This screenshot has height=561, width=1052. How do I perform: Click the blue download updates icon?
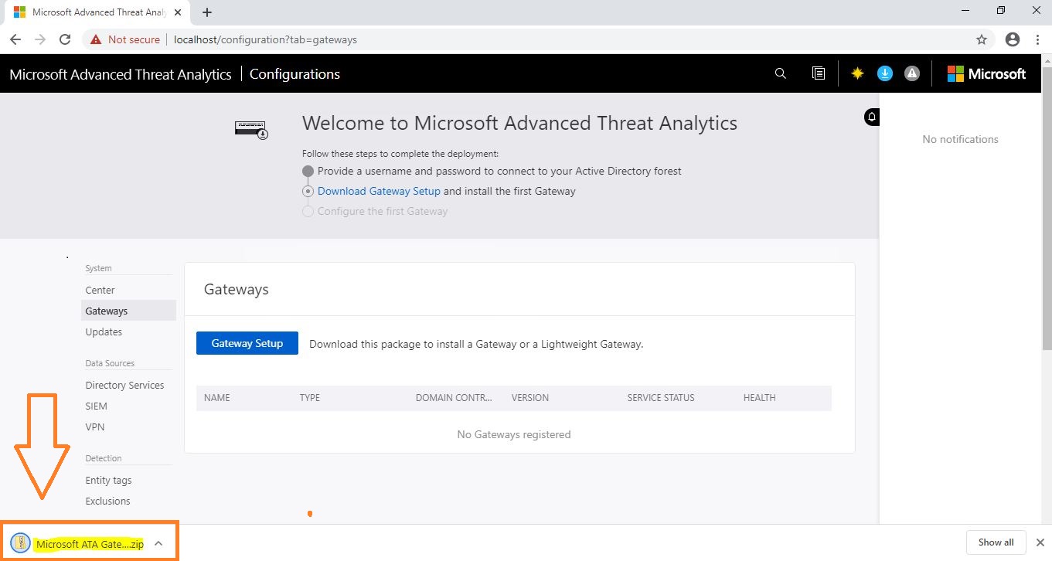pyautogui.click(x=885, y=73)
